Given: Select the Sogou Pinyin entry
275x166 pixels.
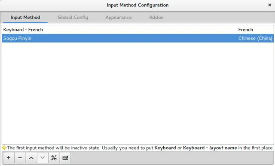Looking at the screenshot, I should tap(137, 38).
